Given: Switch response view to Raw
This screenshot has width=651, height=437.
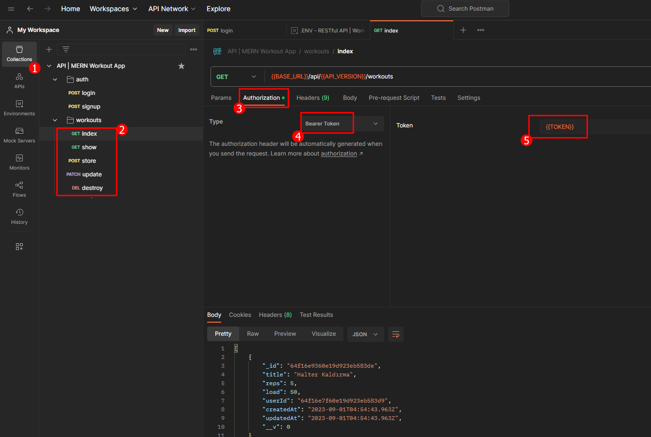Looking at the screenshot, I should coord(253,334).
